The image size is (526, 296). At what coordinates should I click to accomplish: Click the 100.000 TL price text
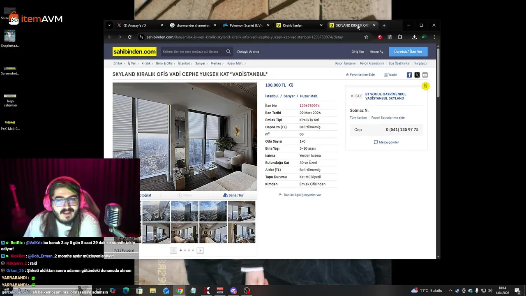click(x=275, y=85)
